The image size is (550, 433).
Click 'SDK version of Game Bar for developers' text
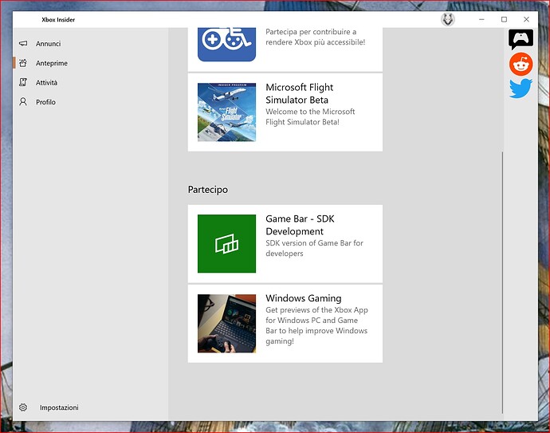(x=314, y=248)
